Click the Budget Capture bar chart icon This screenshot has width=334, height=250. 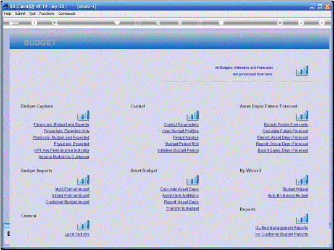83,115
